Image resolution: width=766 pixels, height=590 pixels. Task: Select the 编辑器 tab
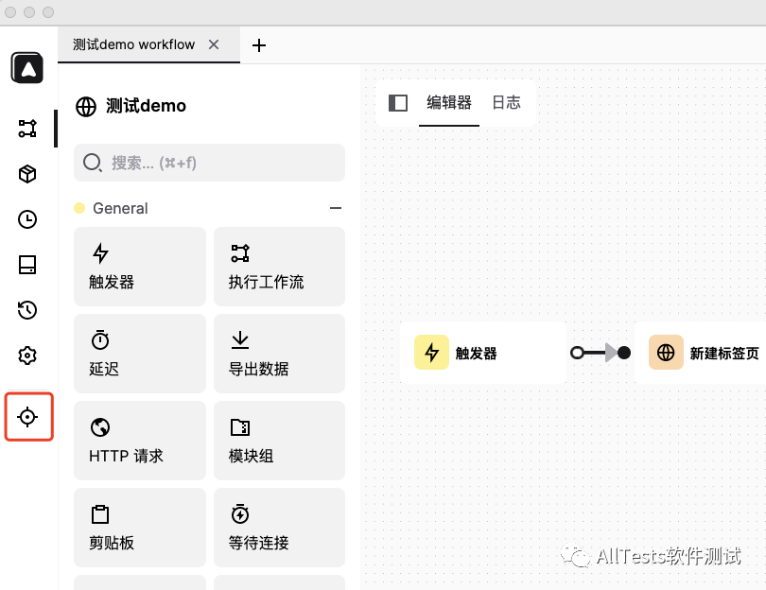[448, 103]
